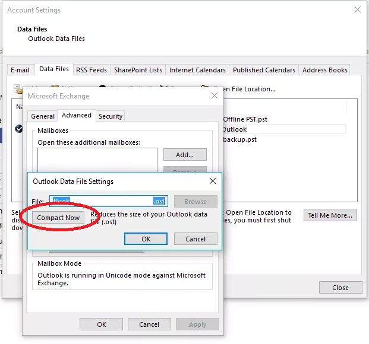Switch to the E-mail tab

[20, 70]
